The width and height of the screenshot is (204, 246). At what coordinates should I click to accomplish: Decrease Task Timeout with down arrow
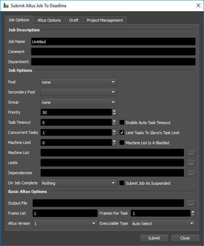114,124
